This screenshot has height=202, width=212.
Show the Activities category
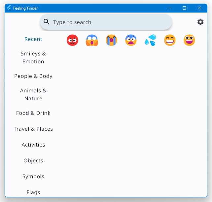[33, 145]
